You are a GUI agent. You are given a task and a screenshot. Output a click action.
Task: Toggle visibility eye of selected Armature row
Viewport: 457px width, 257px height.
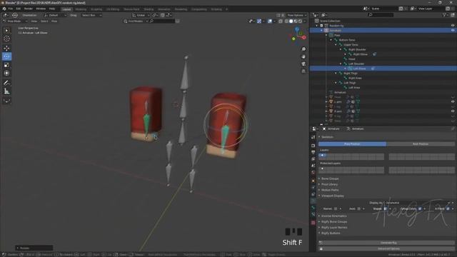[x=453, y=30]
